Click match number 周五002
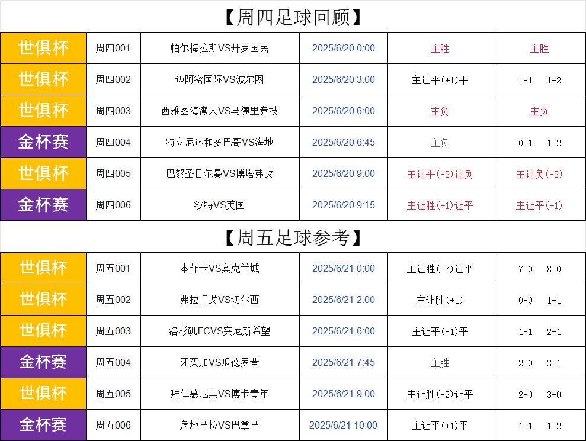586x441 pixels. (113, 300)
